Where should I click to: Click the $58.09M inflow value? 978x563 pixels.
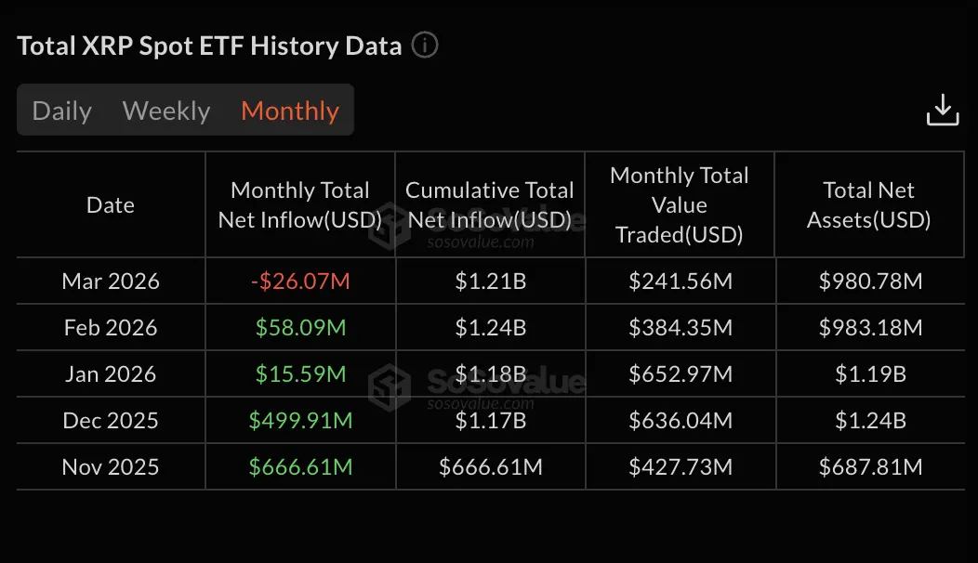click(x=300, y=328)
